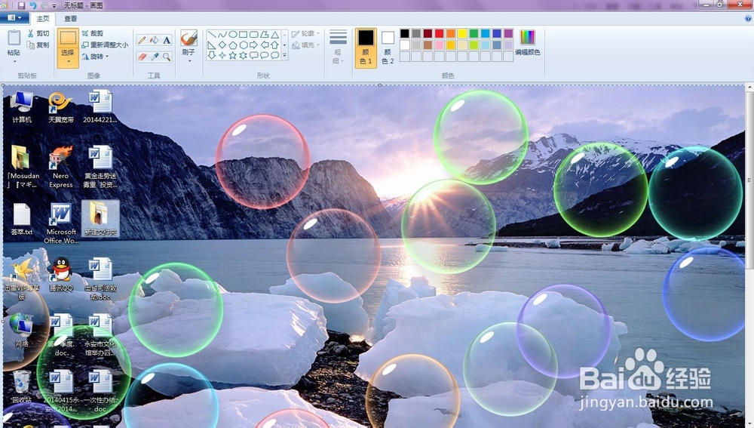Choose the Cloud callout shape

point(274,55)
